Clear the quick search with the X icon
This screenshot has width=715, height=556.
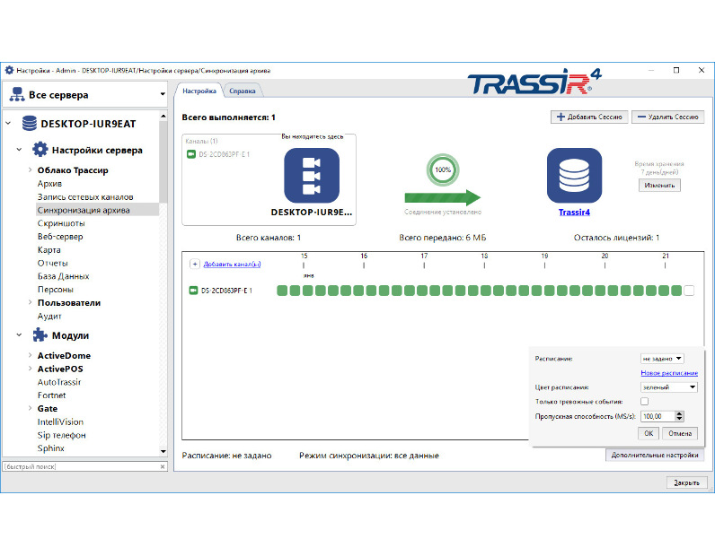(x=163, y=466)
